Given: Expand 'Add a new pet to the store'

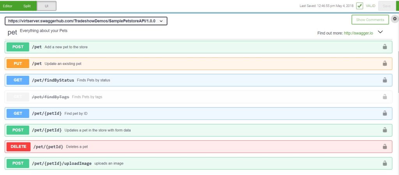Looking at the screenshot, I should pyautogui.click(x=198, y=47).
